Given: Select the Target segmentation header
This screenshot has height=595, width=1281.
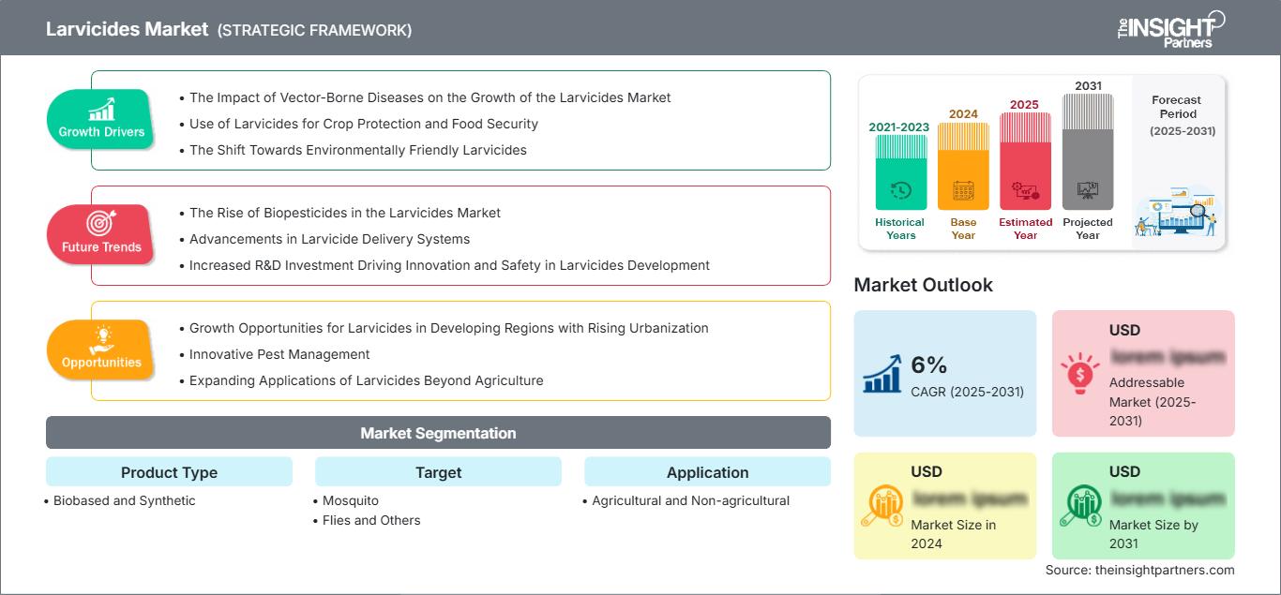Looking at the screenshot, I should (x=438, y=472).
